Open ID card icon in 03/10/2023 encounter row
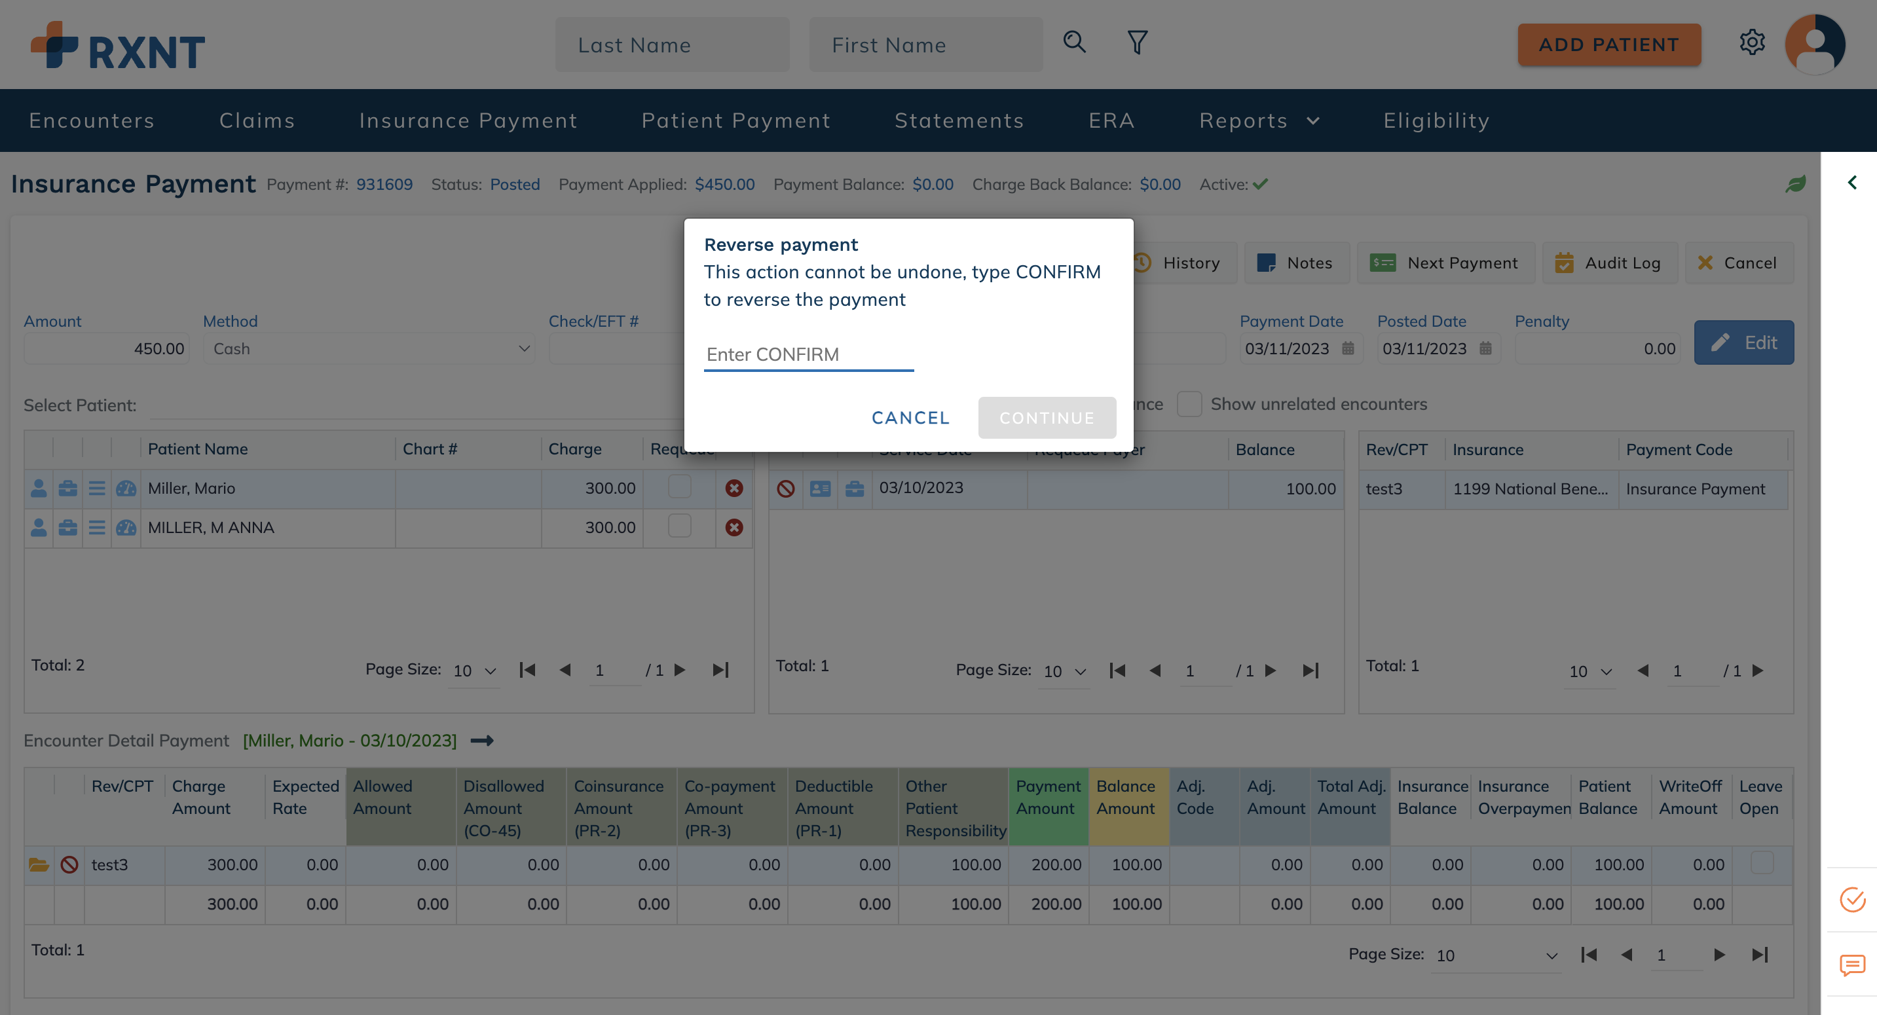Image resolution: width=1877 pixels, height=1015 pixels. (821, 489)
